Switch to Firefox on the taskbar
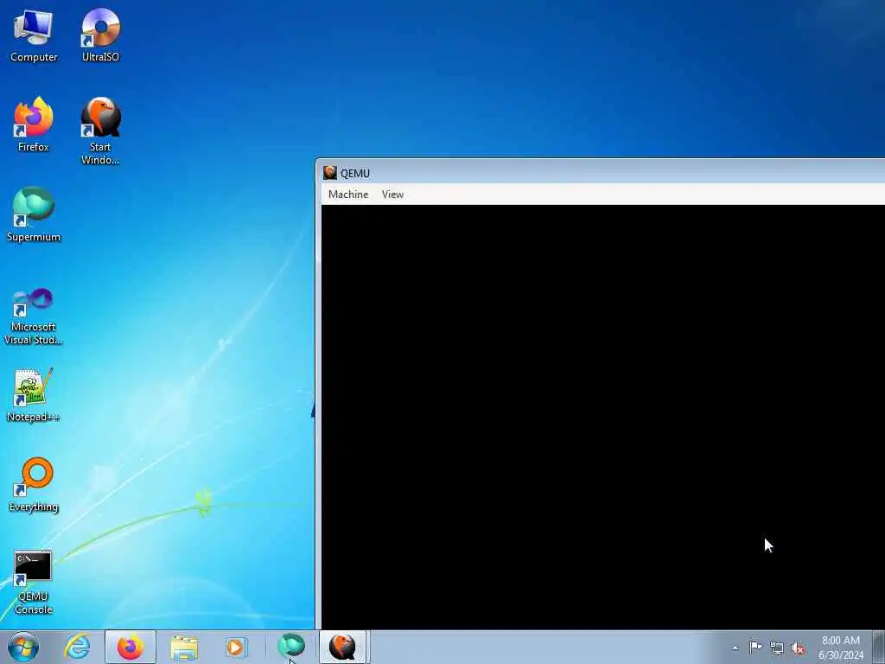 point(131,647)
